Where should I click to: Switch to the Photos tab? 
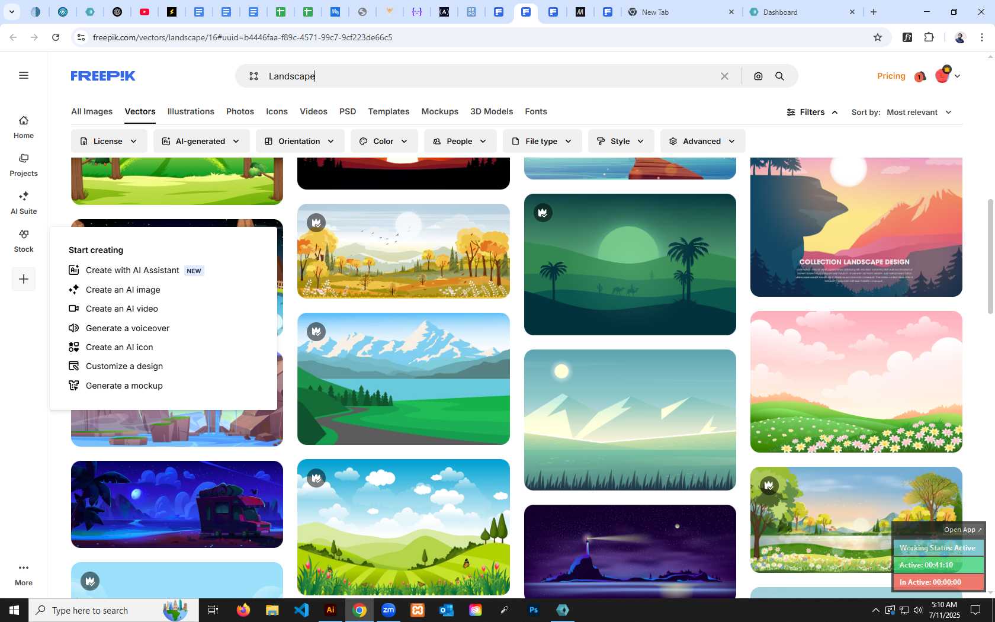pos(240,111)
